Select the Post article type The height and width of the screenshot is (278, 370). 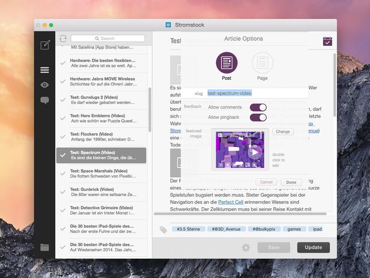point(227,63)
